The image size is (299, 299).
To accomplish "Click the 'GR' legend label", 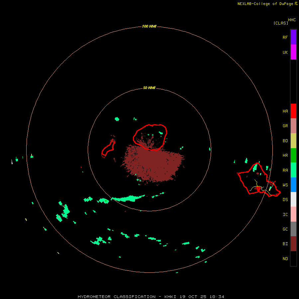I will click(285, 126).
